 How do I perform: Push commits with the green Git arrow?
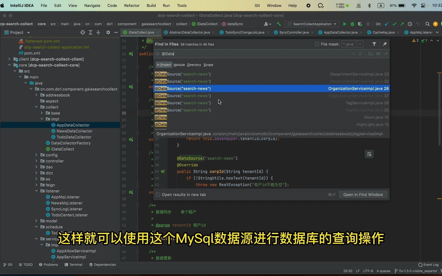(x=402, y=24)
